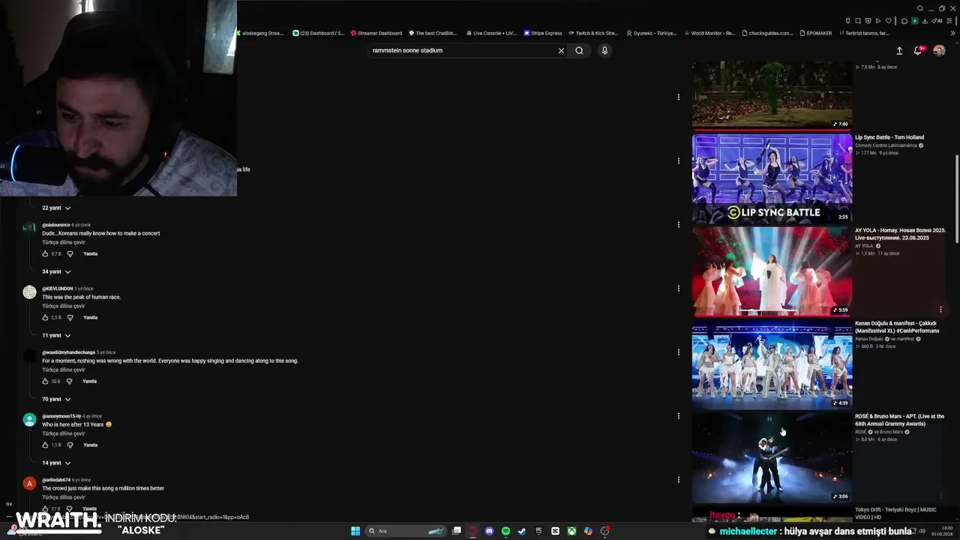Play the 'Lip Sync Battle - Tom Holland' video thumbnail
Screen dimensions: 960x540
pos(772,178)
